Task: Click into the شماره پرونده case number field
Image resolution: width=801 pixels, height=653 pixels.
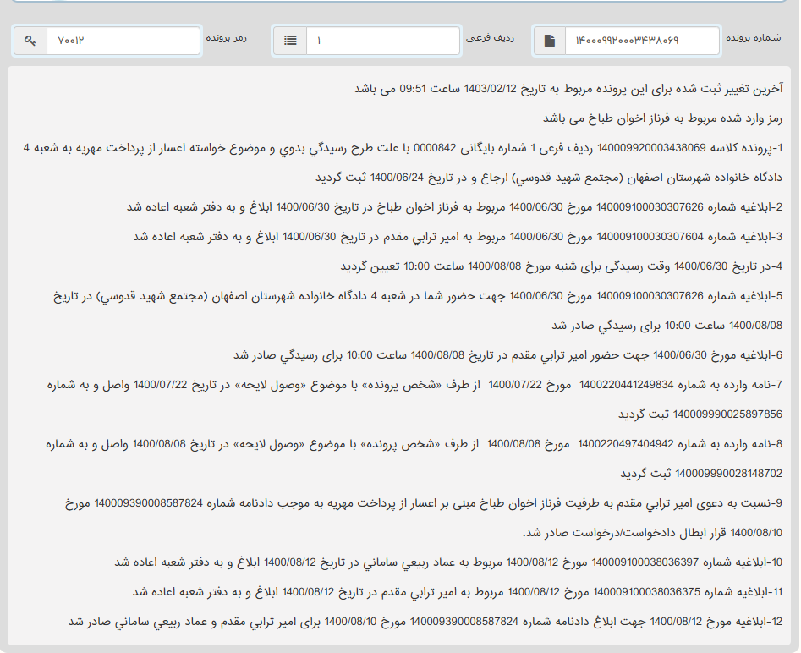Action: tap(641, 41)
